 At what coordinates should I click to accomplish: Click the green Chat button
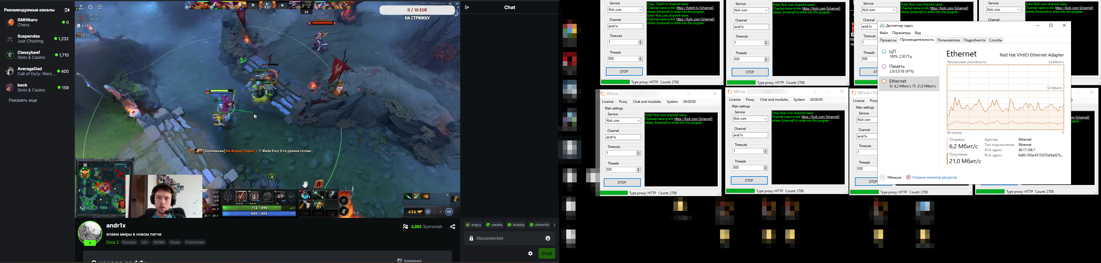[547, 254]
